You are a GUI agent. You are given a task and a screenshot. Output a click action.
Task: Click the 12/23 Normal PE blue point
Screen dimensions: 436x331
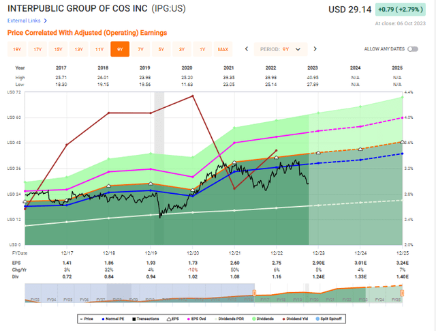(x=318, y=163)
